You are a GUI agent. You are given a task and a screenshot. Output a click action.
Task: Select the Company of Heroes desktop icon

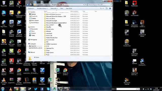coord(142,33)
